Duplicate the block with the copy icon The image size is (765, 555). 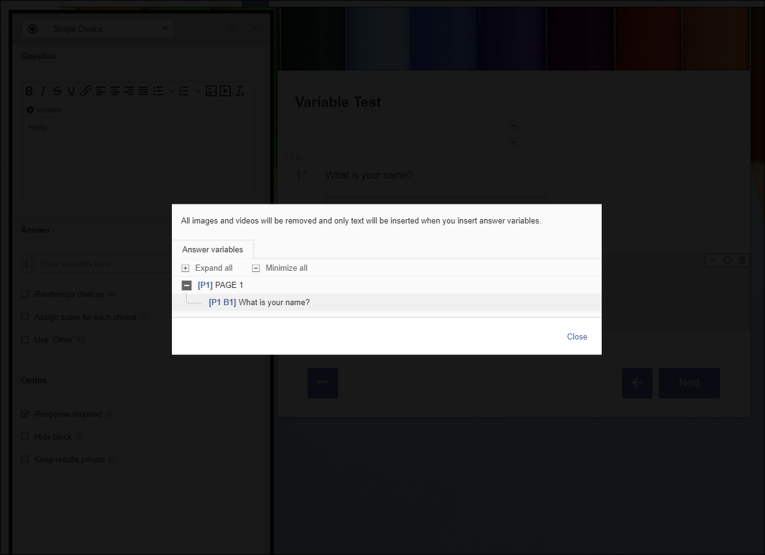pos(727,260)
